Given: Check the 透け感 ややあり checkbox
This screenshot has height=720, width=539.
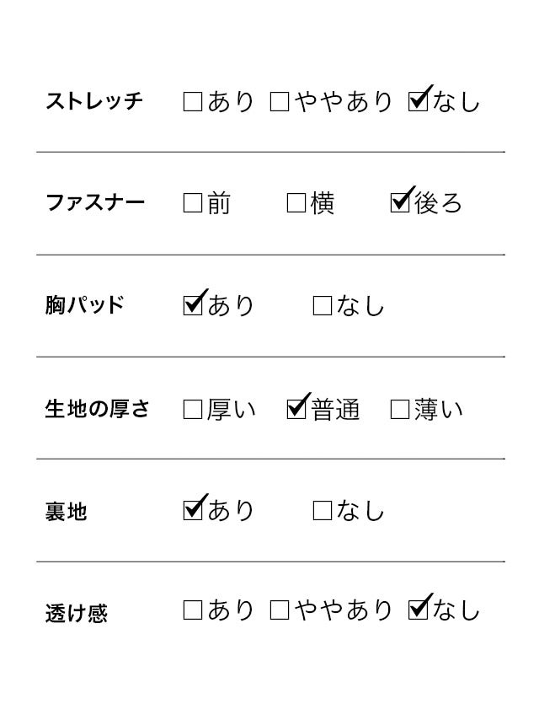Looking at the screenshot, I should [x=280, y=610].
